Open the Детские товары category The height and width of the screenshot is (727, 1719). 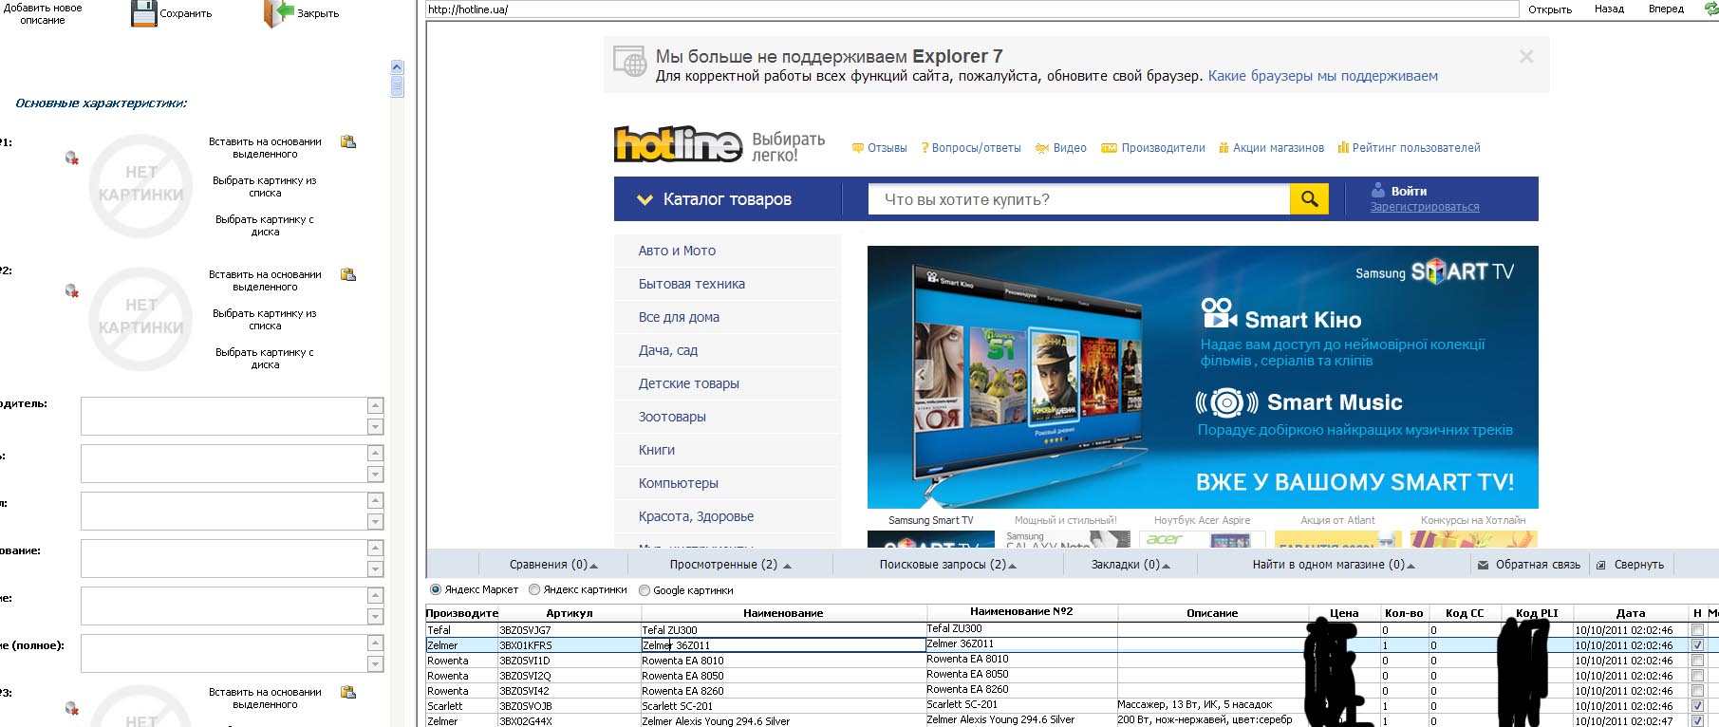[x=688, y=383]
